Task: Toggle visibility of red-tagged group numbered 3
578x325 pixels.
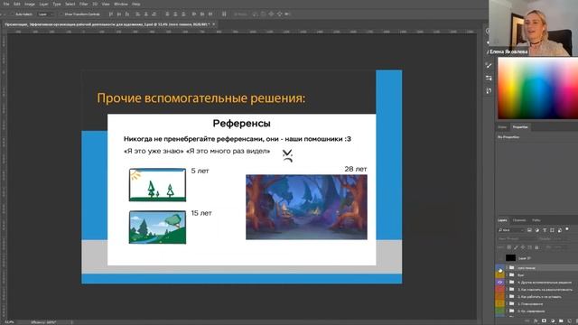Action: [499, 289]
